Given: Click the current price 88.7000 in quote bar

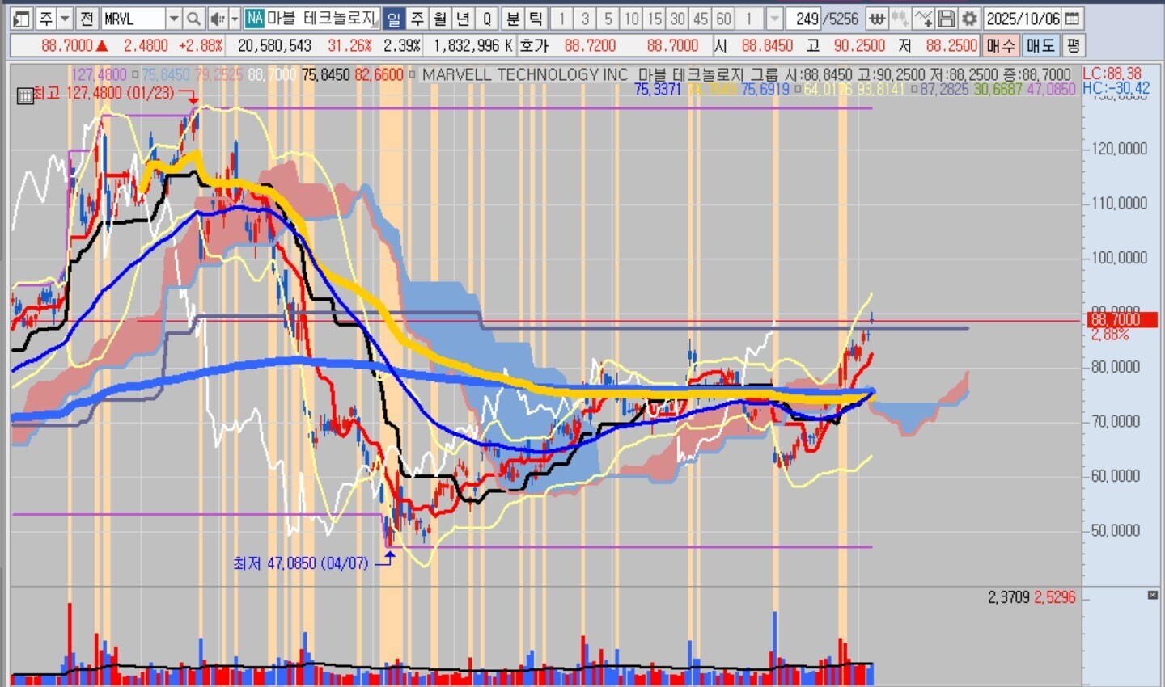Looking at the screenshot, I should 67,46.
